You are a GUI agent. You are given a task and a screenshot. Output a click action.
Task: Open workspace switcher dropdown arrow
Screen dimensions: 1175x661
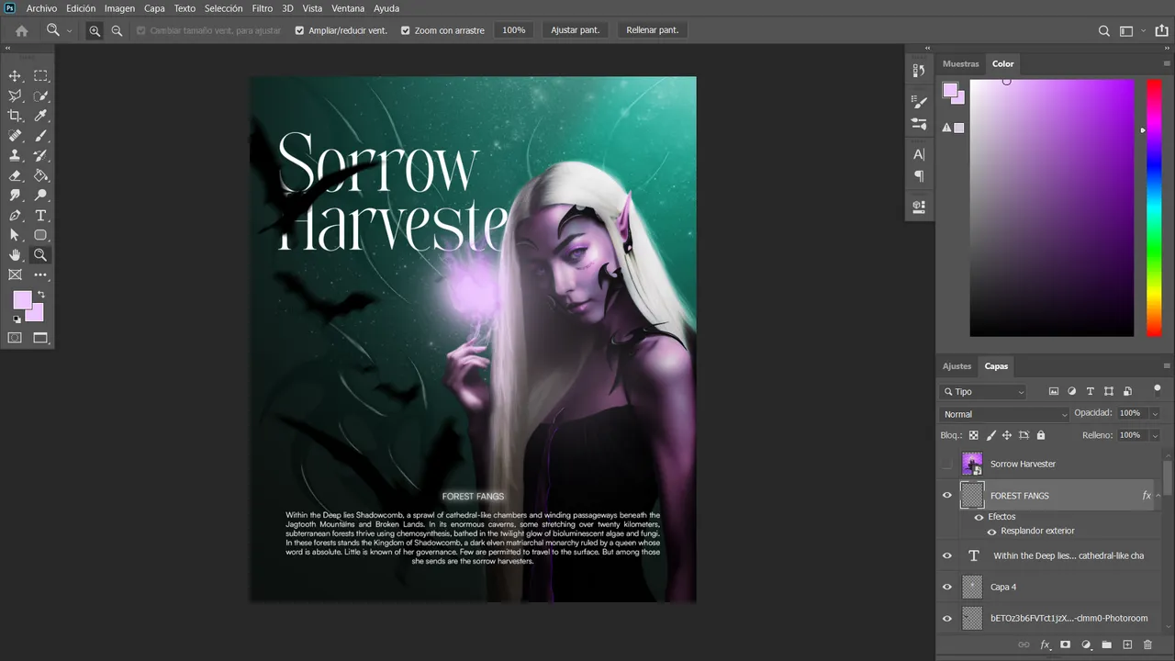click(1143, 31)
